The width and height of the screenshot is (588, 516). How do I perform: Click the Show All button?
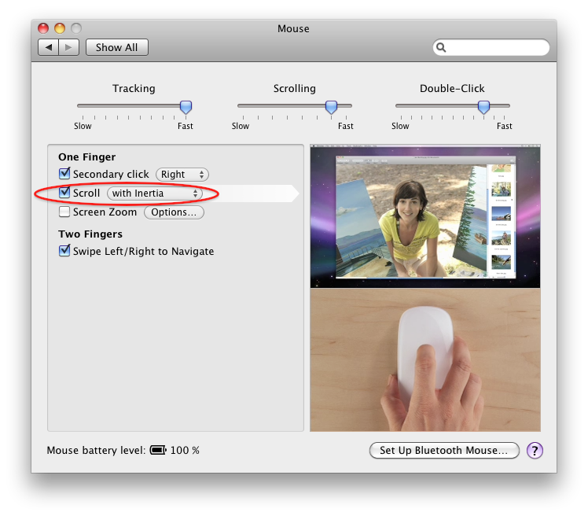click(116, 47)
